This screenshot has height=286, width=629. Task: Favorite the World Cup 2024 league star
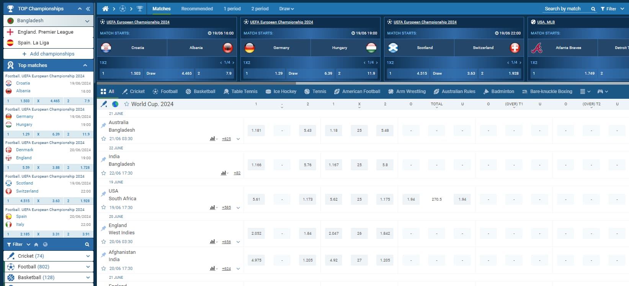point(127,104)
